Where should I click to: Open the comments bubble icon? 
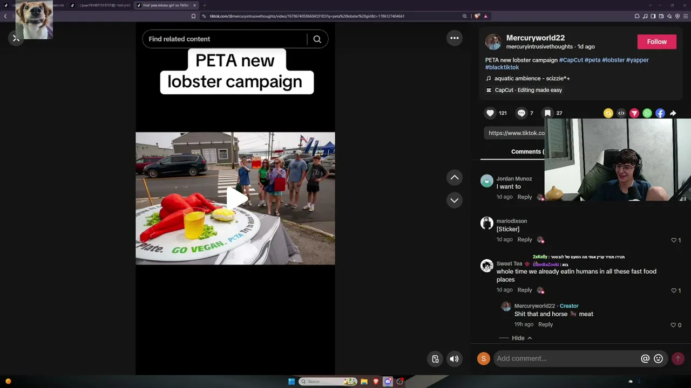[521, 113]
